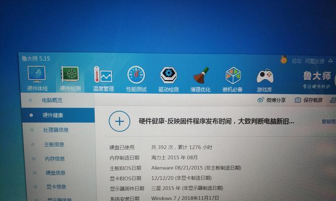The width and height of the screenshot is (336, 201).
Task: Click the 硬盘已使用 label
Action: [x=122, y=147]
